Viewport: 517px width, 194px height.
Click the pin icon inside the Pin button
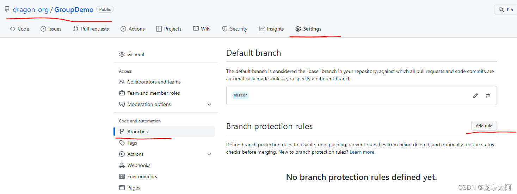(x=501, y=9)
